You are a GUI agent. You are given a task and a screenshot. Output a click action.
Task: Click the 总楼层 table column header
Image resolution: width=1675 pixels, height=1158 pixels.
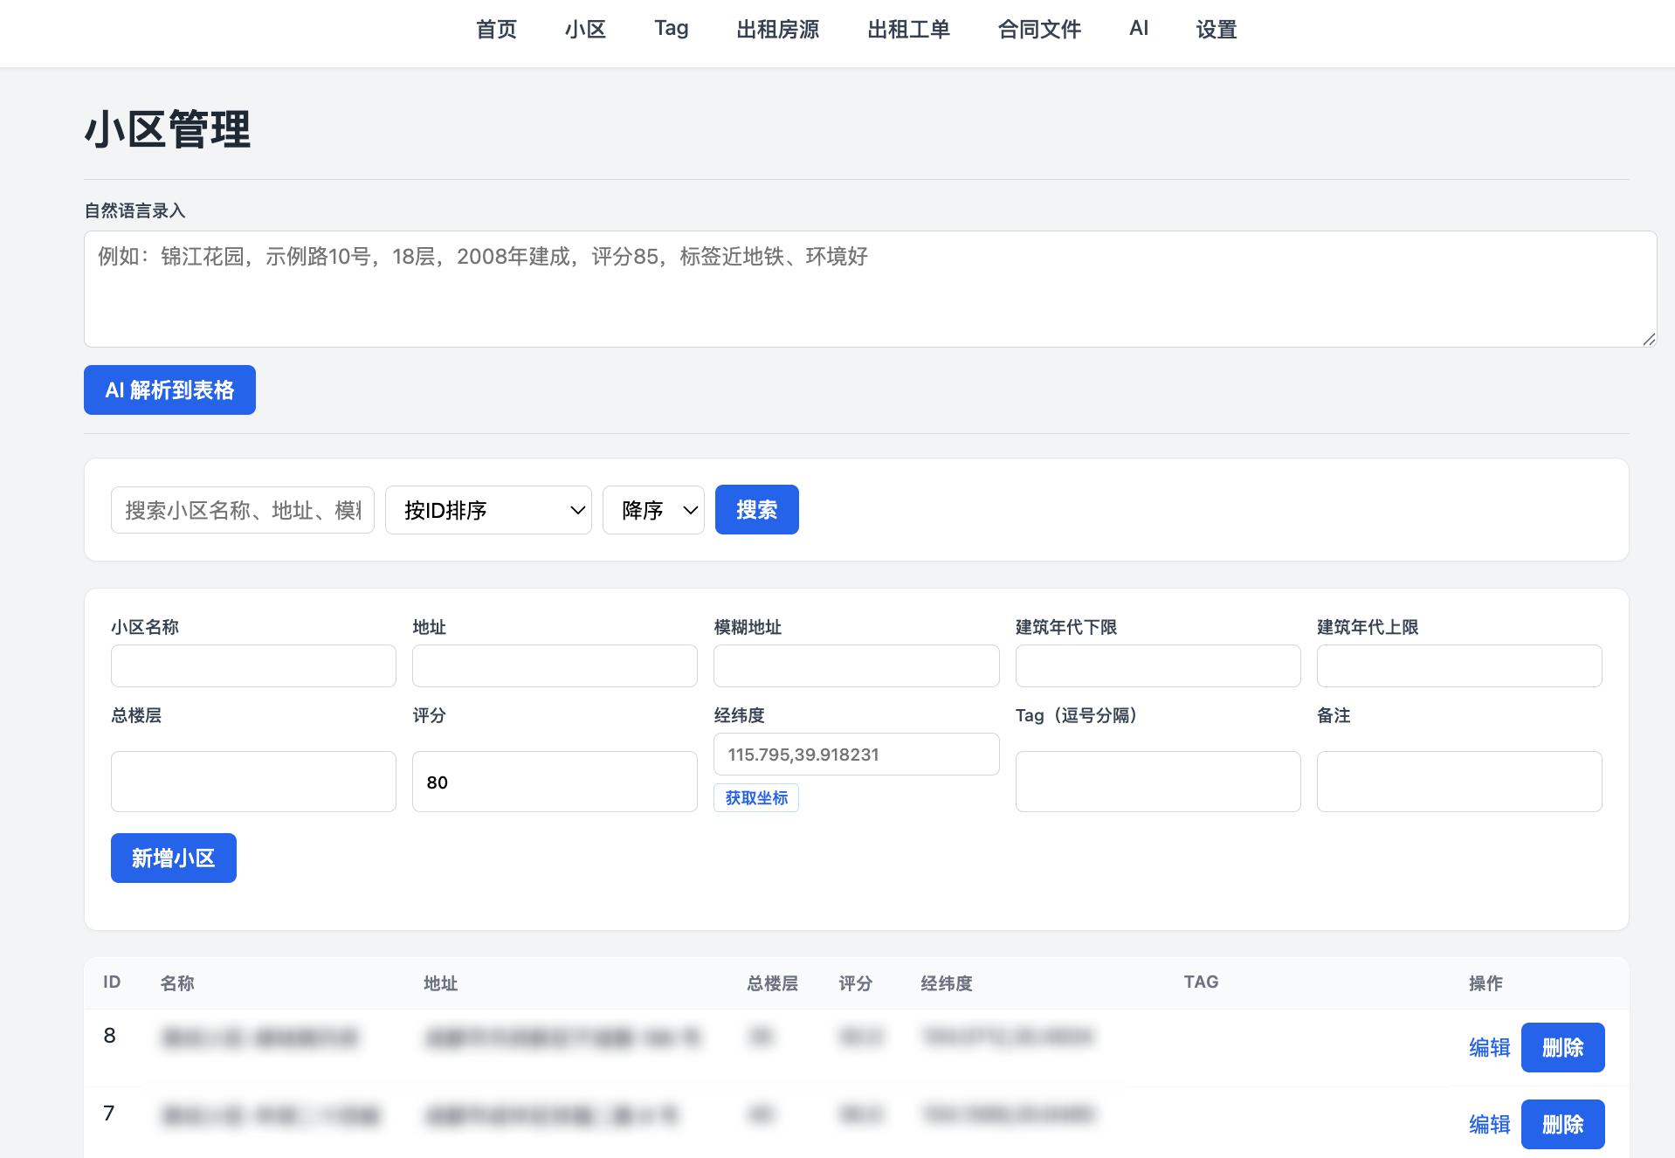(772, 983)
